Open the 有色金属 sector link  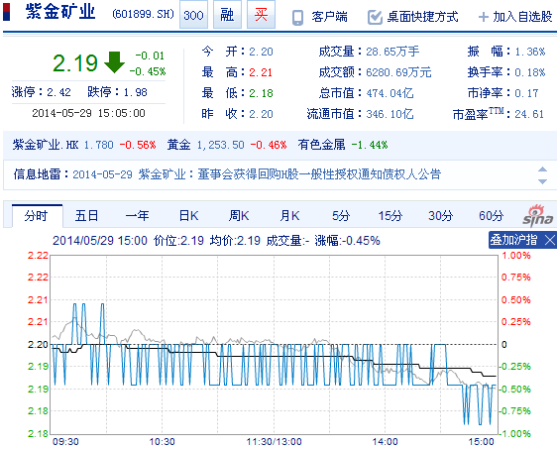[x=321, y=145]
